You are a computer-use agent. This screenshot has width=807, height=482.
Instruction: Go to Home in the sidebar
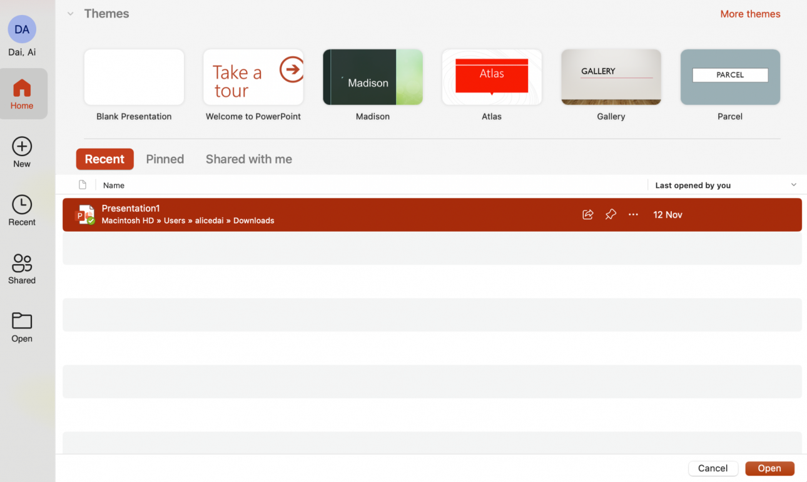[x=22, y=94]
